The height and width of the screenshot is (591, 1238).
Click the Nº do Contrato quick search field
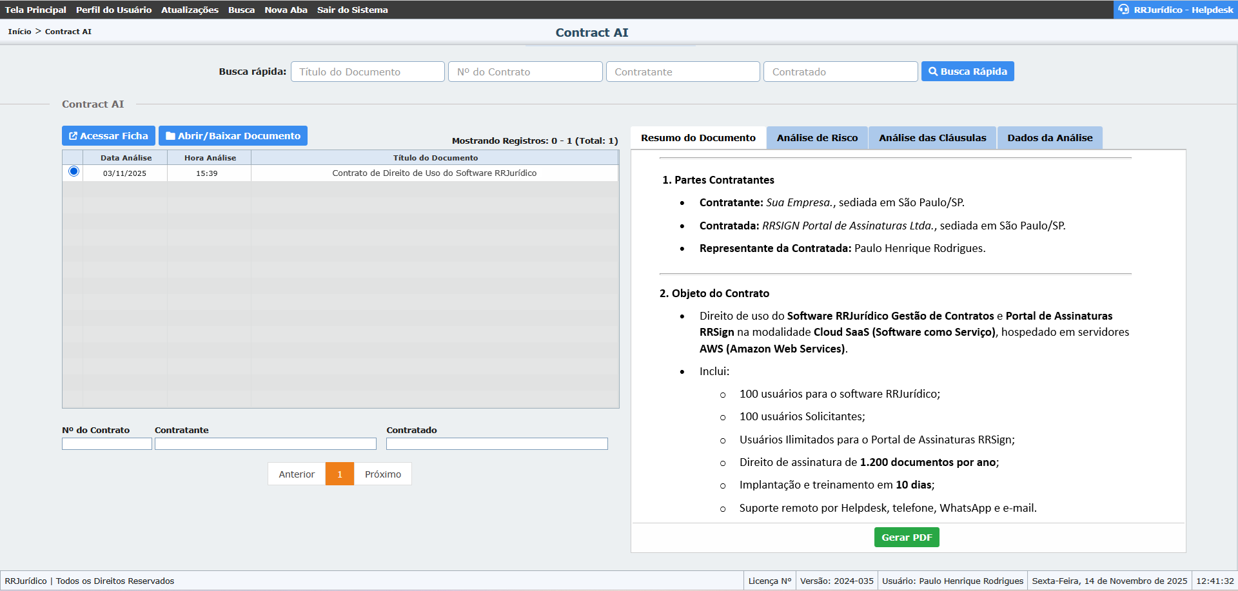click(525, 72)
